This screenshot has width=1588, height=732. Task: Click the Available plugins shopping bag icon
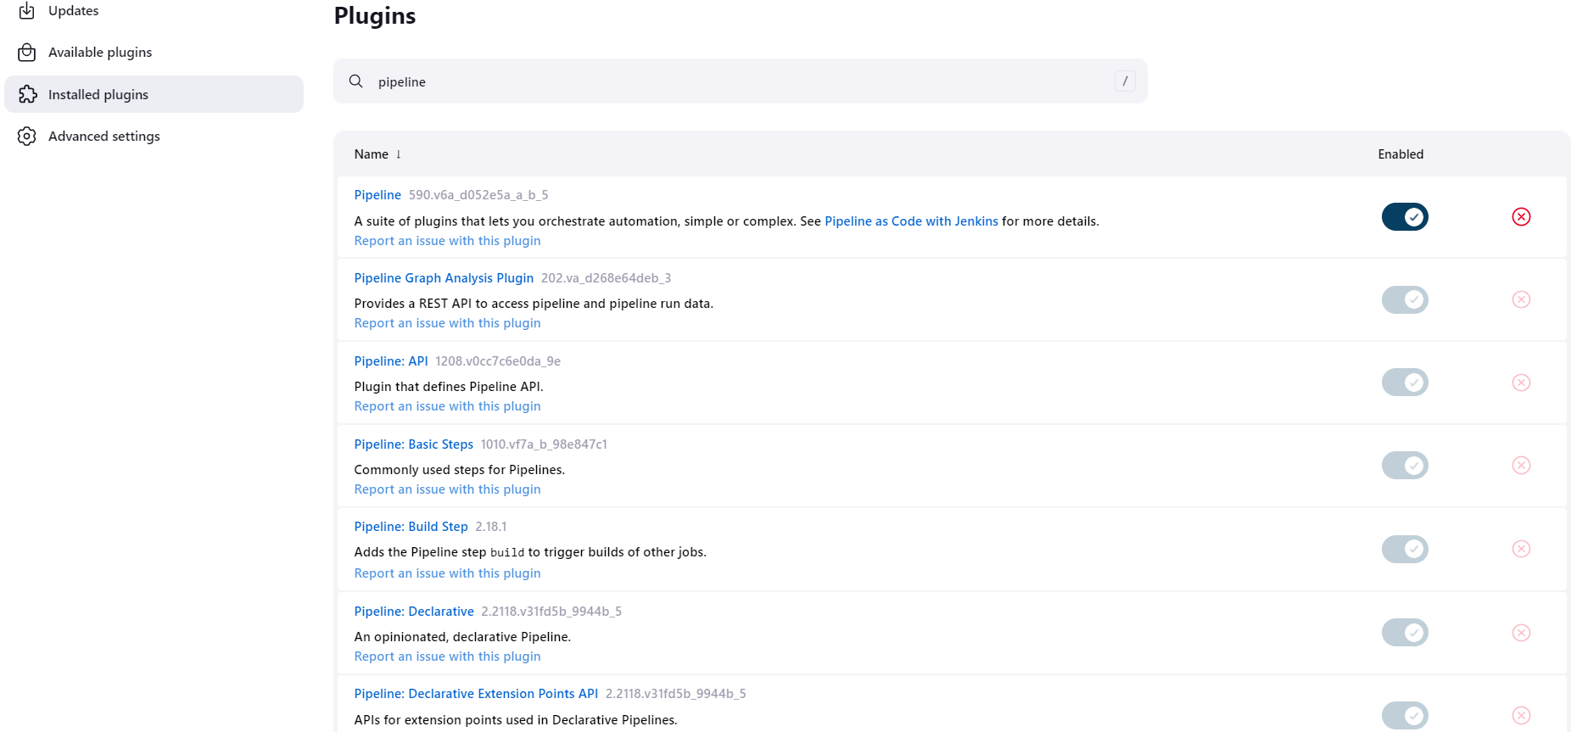coord(27,53)
